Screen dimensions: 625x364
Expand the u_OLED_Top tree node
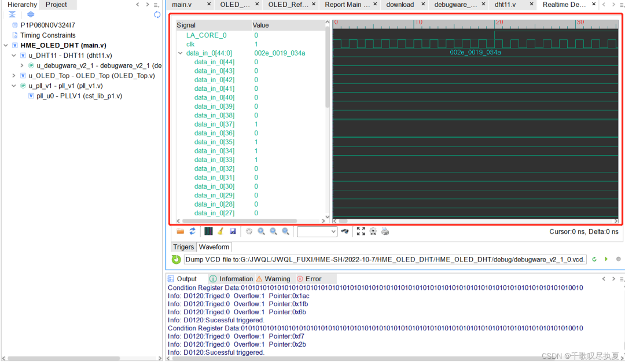14,76
